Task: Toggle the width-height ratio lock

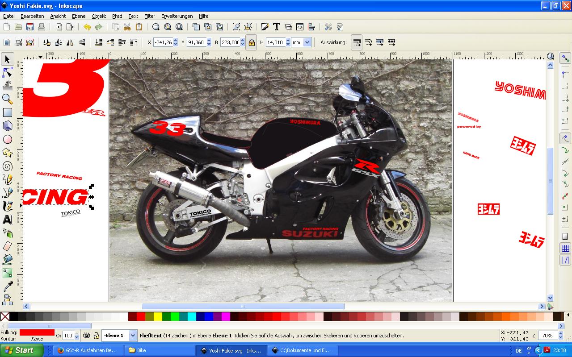Action: click(252, 42)
